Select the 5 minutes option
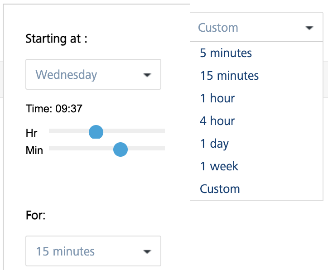 pyautogui.click(x=226, y=53)
